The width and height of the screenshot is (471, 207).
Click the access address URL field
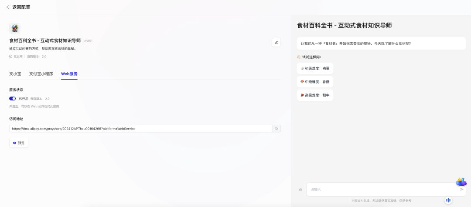140,129
